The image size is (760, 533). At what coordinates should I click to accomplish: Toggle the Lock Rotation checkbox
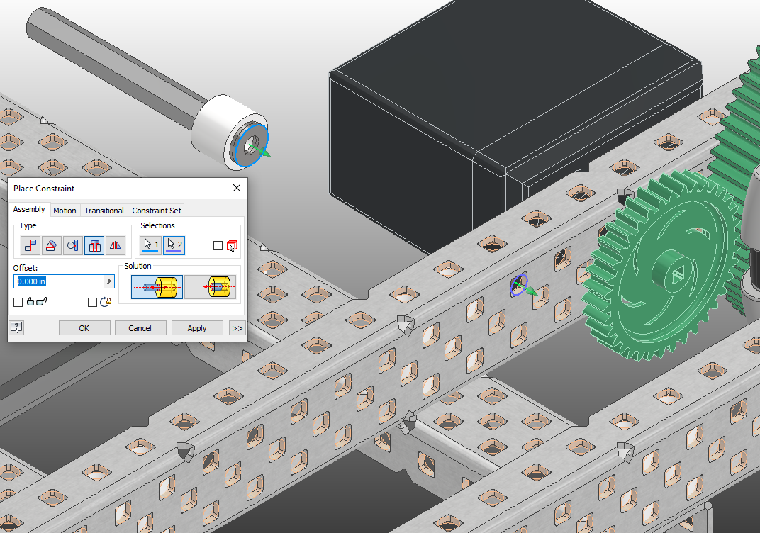[x=92, y=303]
